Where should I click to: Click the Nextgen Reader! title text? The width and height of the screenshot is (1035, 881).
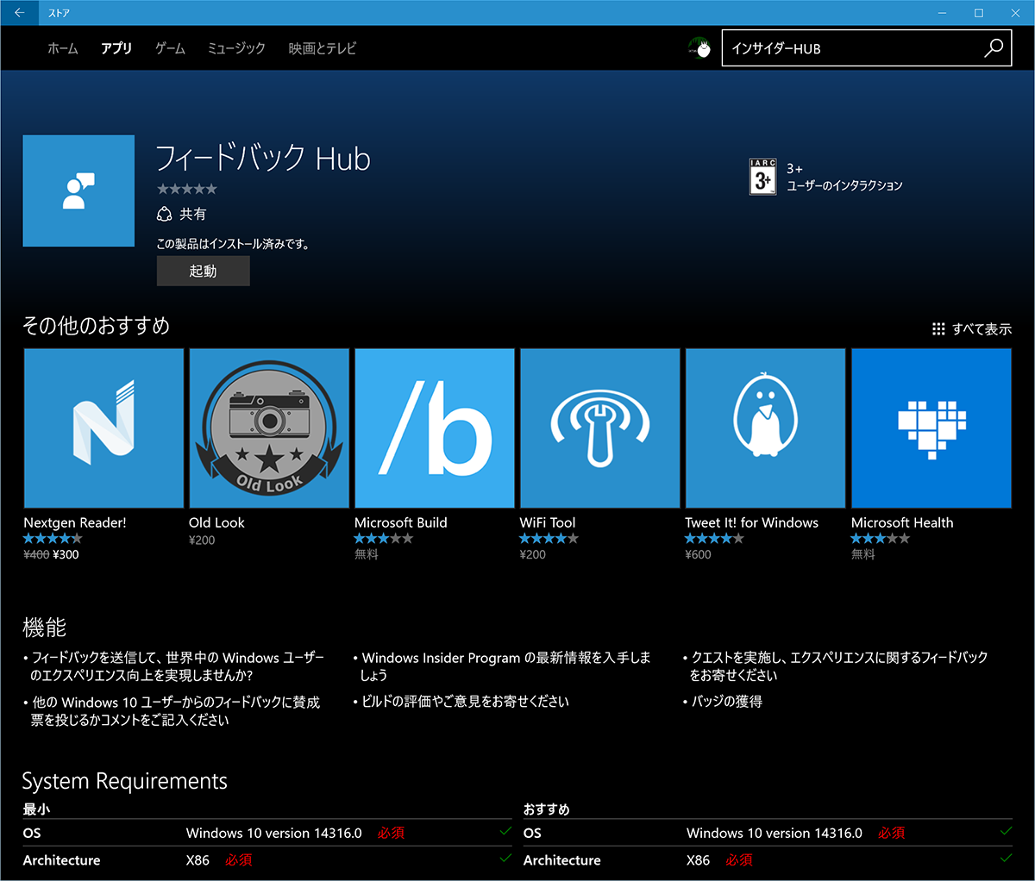pos(75,522)
